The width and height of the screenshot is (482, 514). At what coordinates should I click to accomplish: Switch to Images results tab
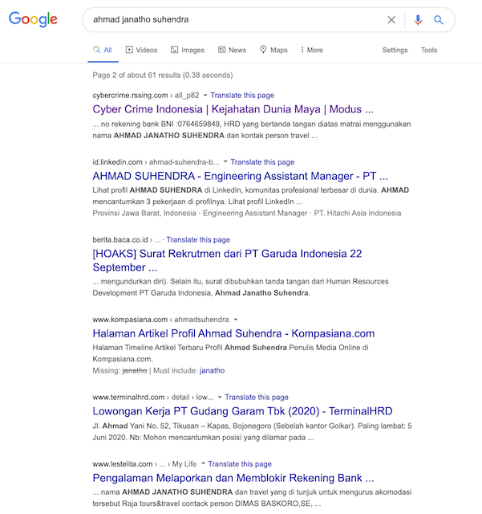pos(187,50)
